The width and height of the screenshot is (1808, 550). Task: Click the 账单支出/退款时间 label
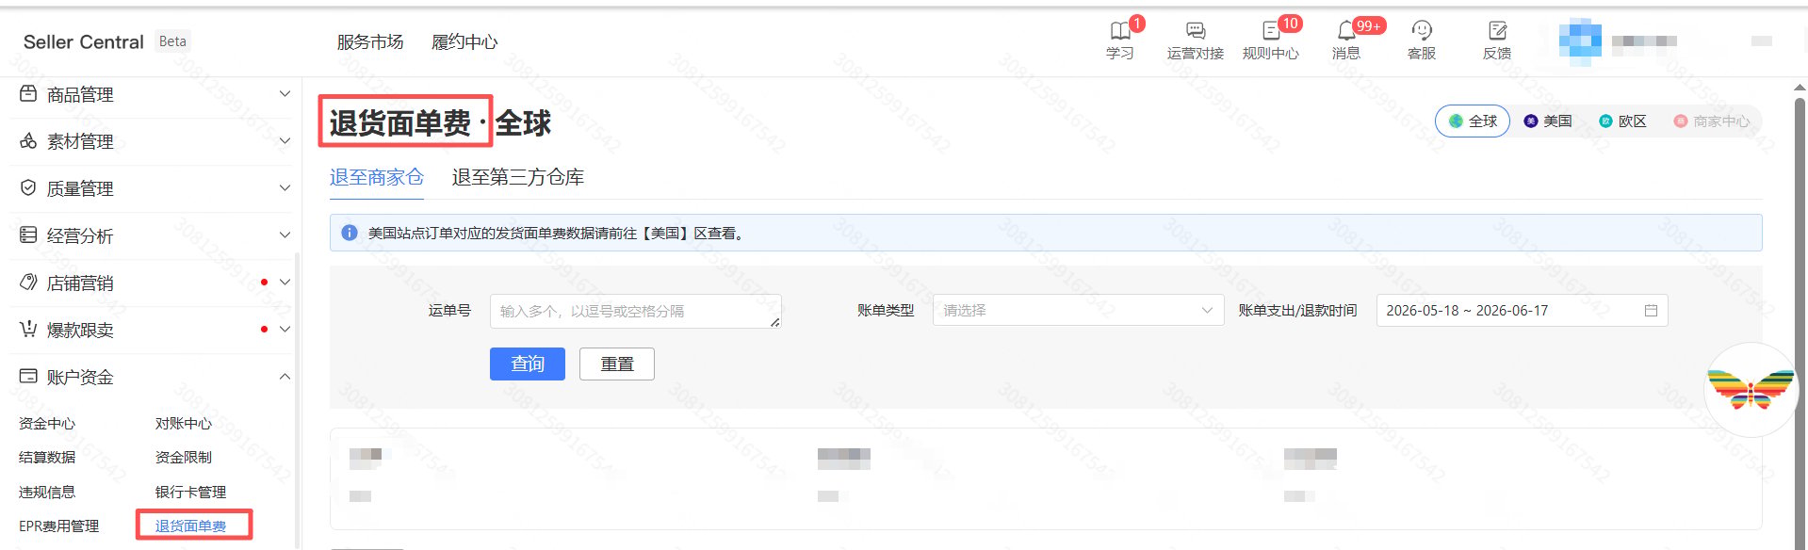[x=1297, y=311]
